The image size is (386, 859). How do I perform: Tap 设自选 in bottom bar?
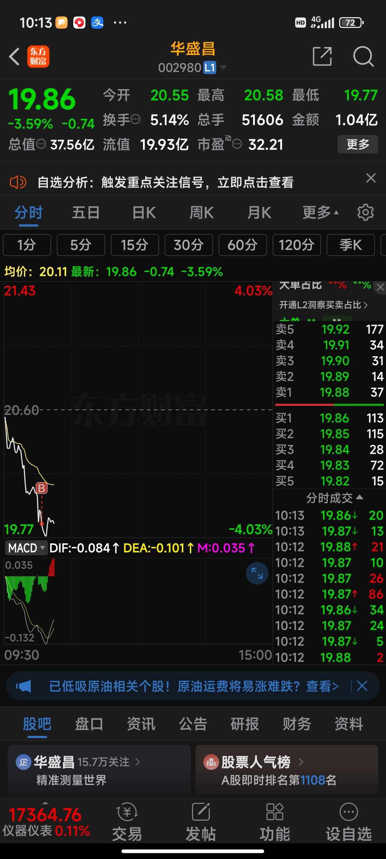click(349, 822)
